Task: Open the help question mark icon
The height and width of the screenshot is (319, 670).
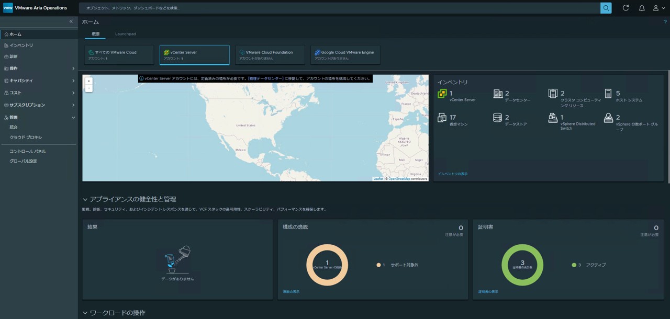Action: (665, 22)
